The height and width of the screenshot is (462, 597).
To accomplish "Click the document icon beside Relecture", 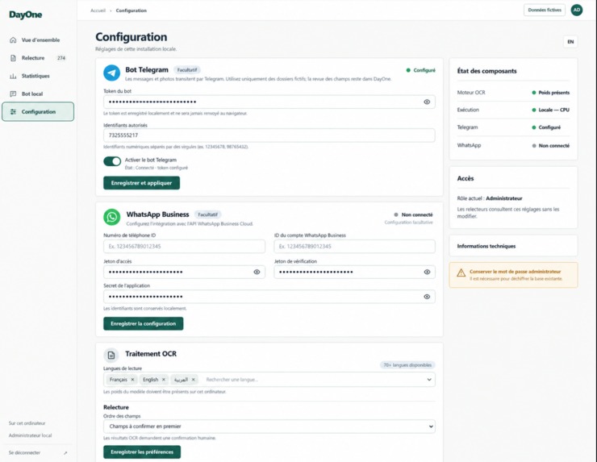I will 13,58.
